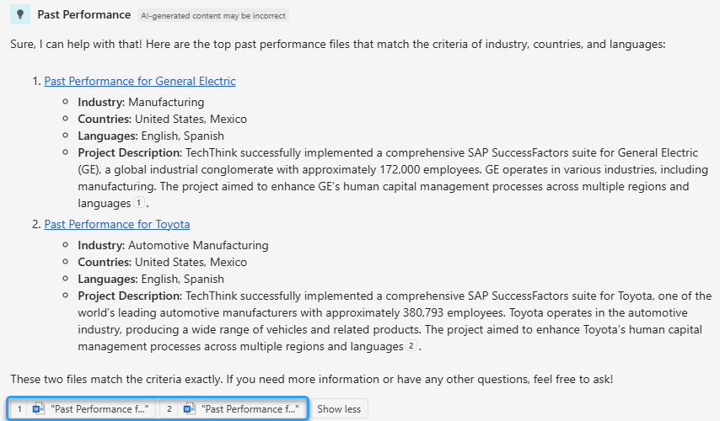
Task: Click the Word icon in second reference chip
Action: click(189, 409)
